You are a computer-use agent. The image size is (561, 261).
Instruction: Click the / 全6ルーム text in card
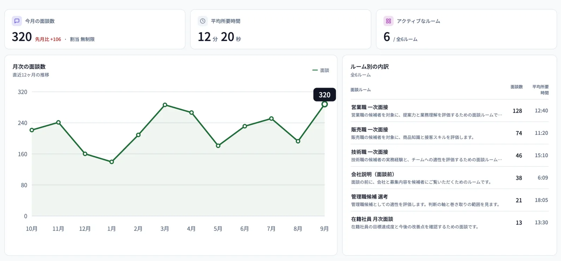[x=405, y=39]
